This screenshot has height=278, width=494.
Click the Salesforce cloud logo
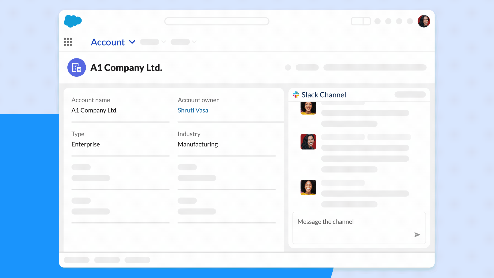[x=73, y=21]
